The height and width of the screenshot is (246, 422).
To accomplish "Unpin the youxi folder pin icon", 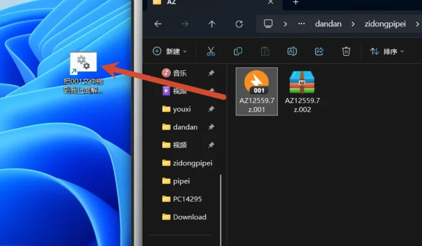I will [211, 109].
